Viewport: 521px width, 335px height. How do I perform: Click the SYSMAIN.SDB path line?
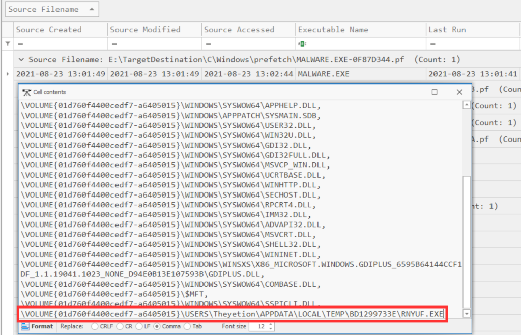pyautogui.click(x=171, y=116)
